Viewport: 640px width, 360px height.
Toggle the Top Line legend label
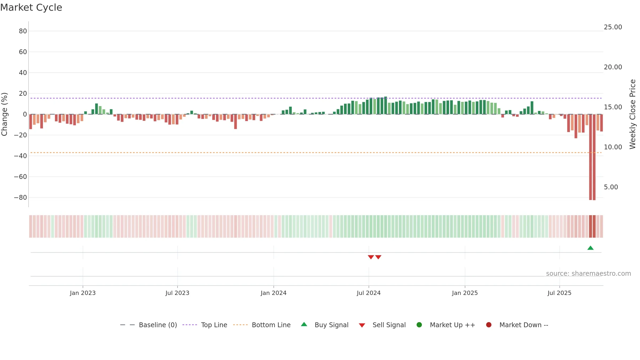point(214,325)
